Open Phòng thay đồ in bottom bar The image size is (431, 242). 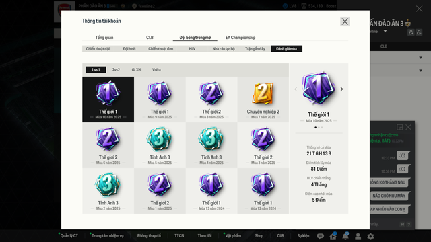tap(149, 236)
